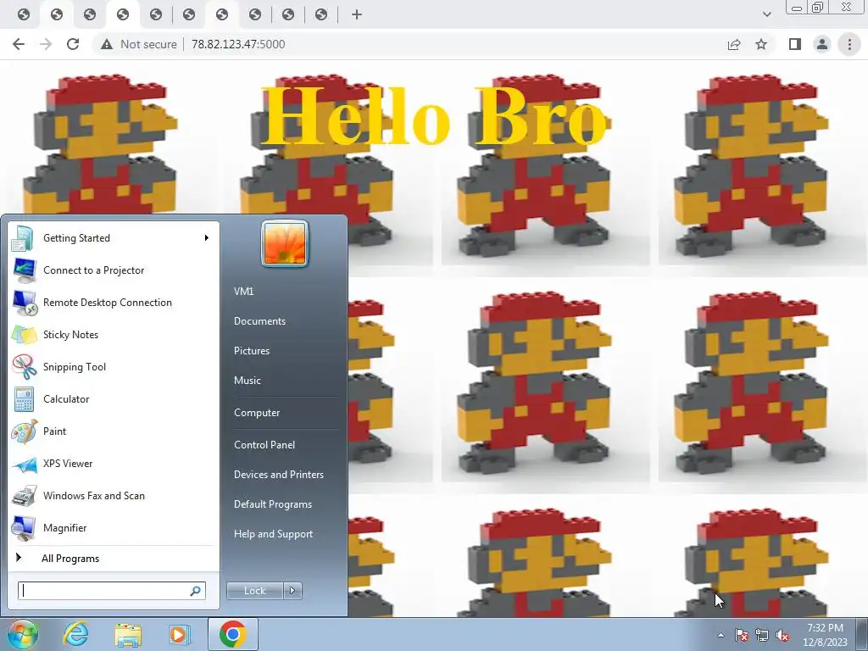Click the Action Center flag icon
This screenshot has height=651, width=868.
tap(742, 635)
